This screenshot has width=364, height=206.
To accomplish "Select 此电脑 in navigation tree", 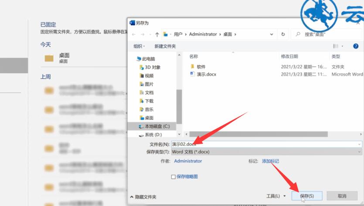I will pos(146,59).
